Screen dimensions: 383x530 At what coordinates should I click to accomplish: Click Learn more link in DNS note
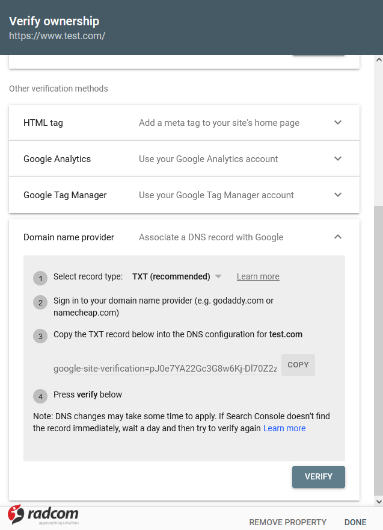point(284,428)
